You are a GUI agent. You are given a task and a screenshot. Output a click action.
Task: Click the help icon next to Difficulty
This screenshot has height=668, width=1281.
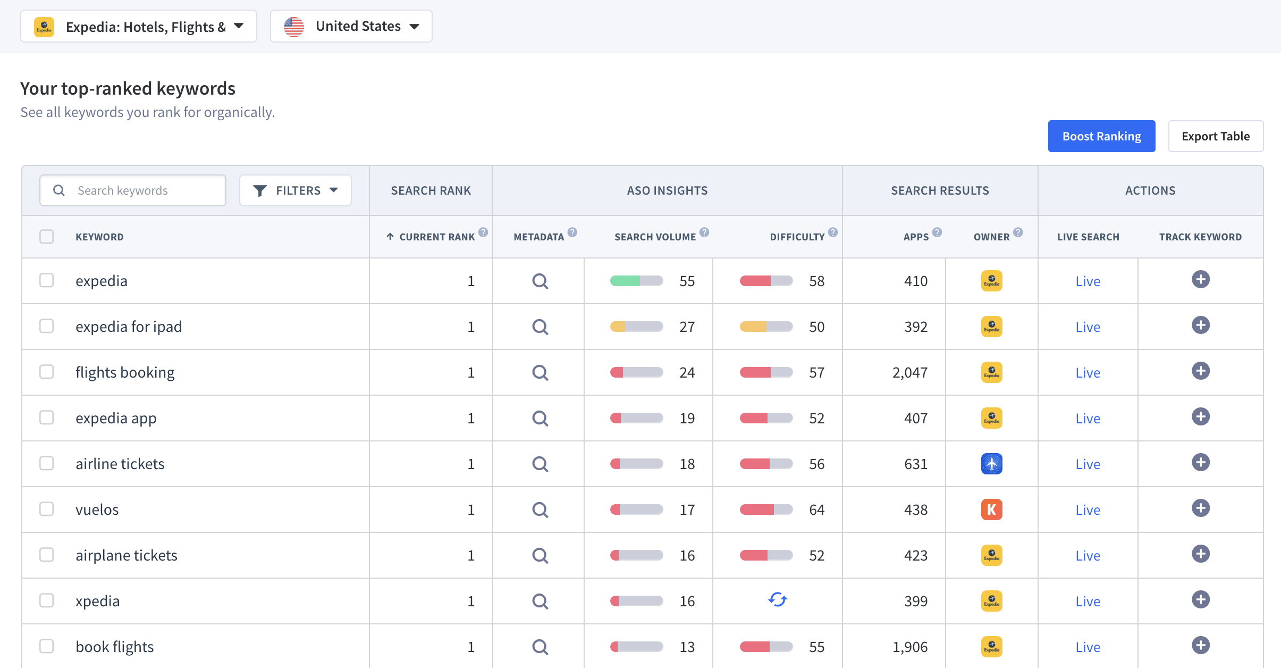coord(833,232)
